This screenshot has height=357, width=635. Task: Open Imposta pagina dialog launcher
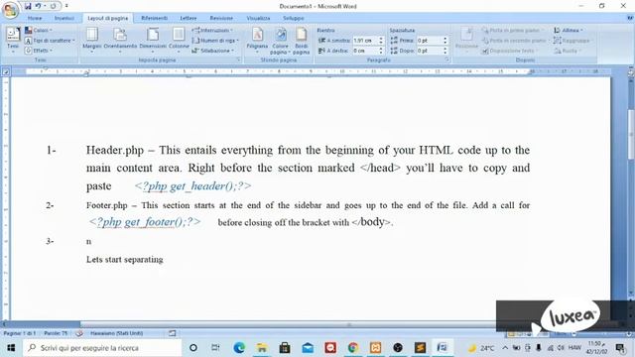(x=238, y=59)
